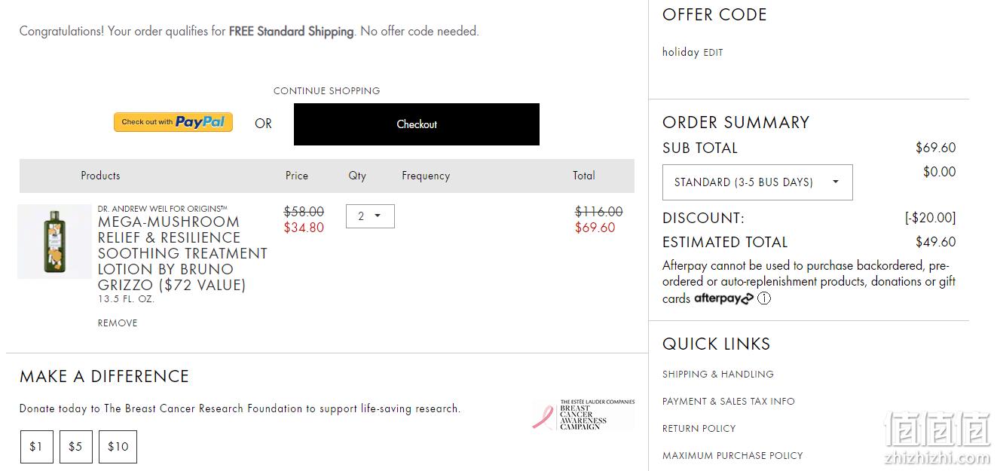Select the $5 donation amount
Screen dimensions: 997x471
pyautogui.click(x=75, y=447)
